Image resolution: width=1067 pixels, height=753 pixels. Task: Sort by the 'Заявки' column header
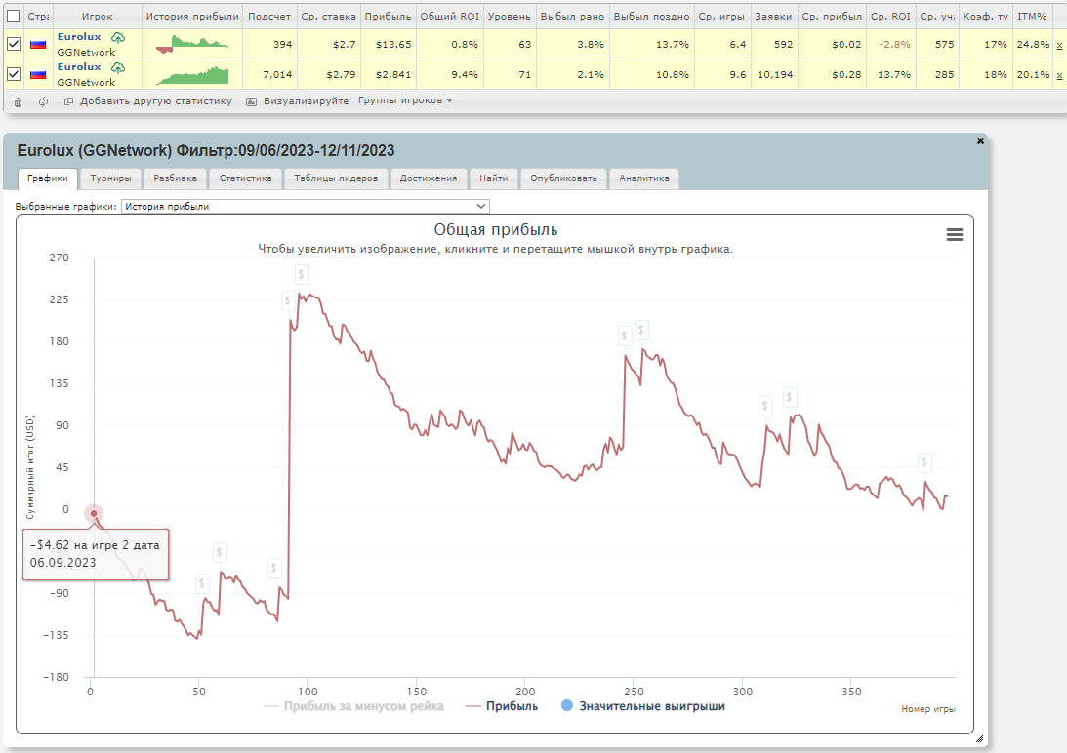point(774,16)
